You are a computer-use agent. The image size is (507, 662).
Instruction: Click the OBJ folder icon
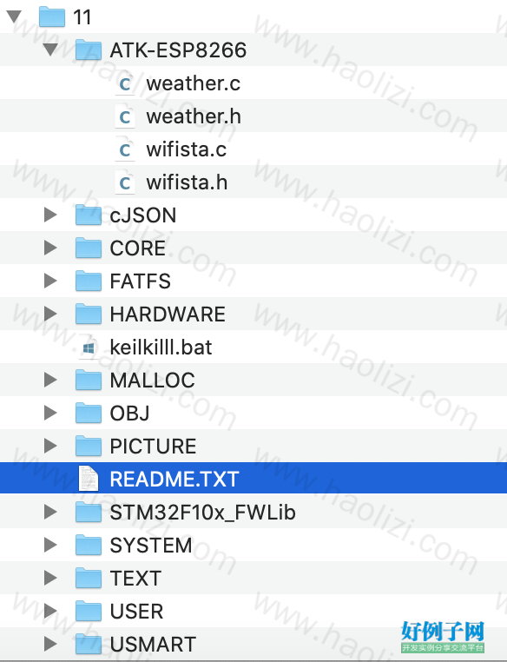[89, 413]
